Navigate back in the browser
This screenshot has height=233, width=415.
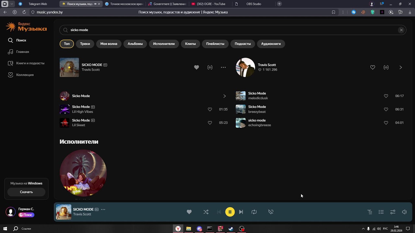tap(5, 12)
